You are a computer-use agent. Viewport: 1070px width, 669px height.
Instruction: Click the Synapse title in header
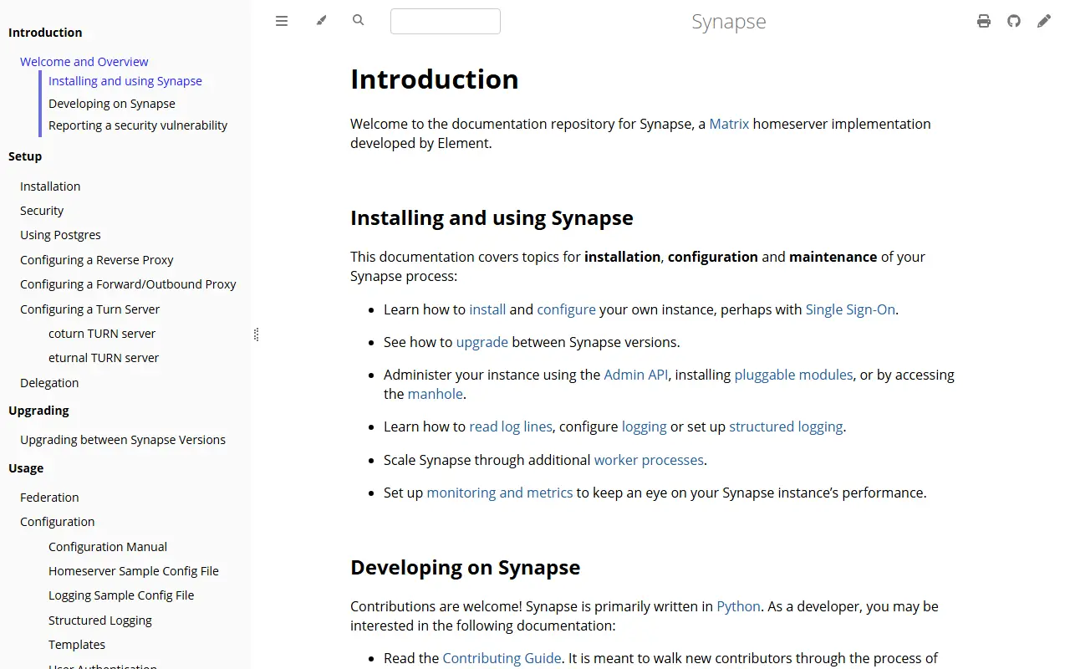[x=729, y=21]
